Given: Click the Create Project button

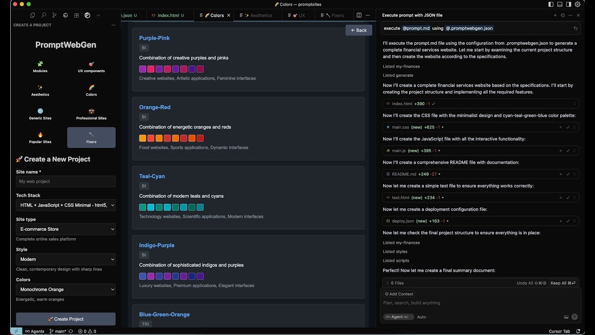Looking at the screenshot, I should (66, 319).
